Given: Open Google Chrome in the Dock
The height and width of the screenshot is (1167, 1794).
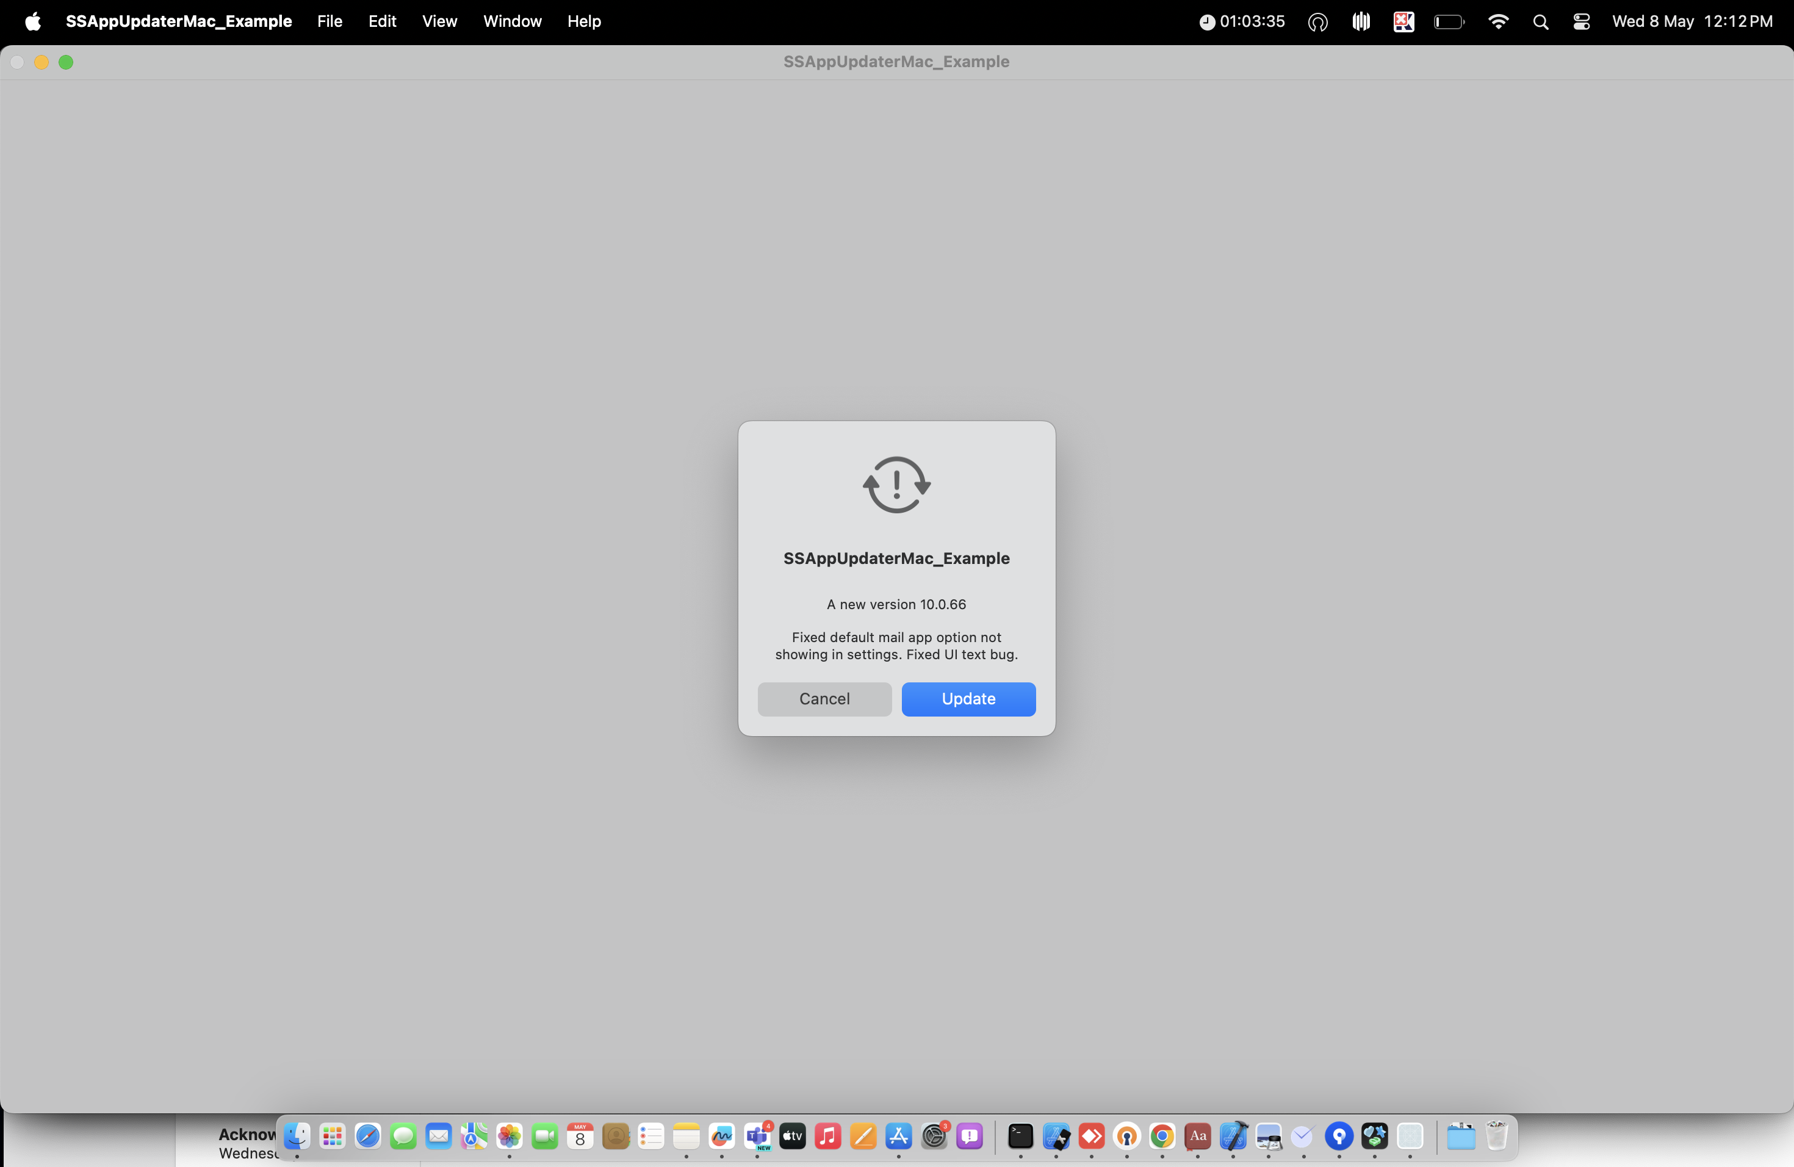Looking at the screenshot, I should click(1162, 1135).
